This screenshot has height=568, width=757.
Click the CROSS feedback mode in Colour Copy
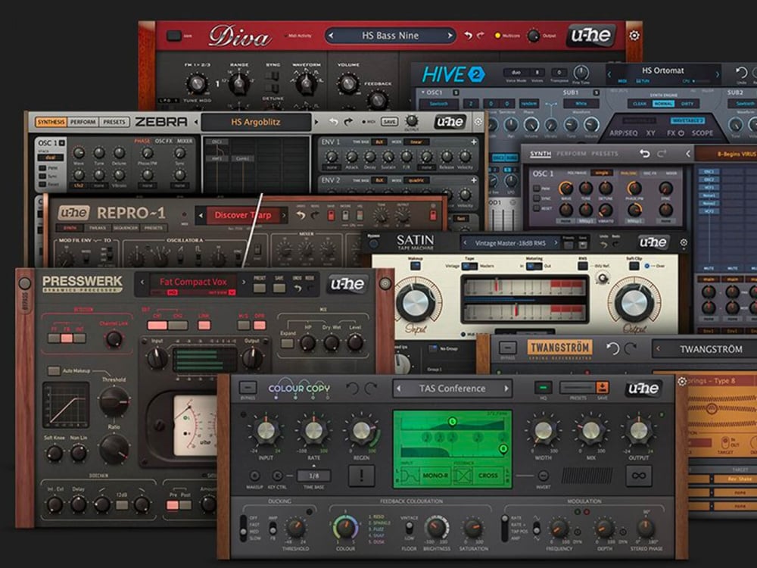[488, 476]
